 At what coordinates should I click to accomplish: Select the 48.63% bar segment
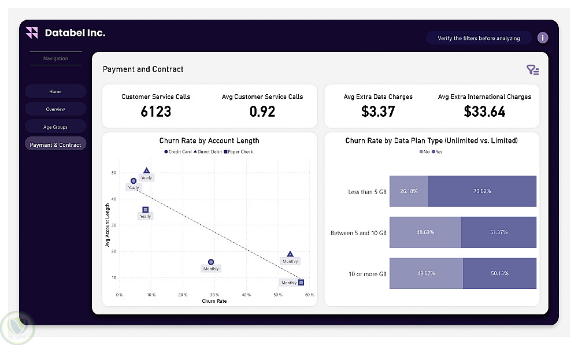click(x=425, y=232)
